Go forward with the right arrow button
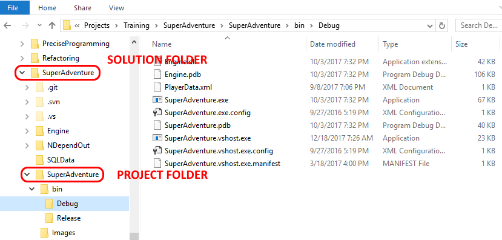Screen dimensions: 502x240 click(25, 25)
